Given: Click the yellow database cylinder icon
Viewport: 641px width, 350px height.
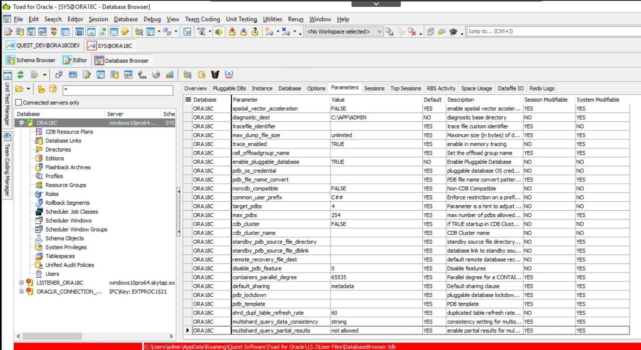Looking at the screenshot, I should click(x=53, y=89).
